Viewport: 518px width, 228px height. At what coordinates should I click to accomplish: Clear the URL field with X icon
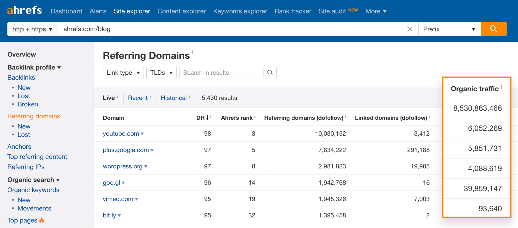point(410,29)
